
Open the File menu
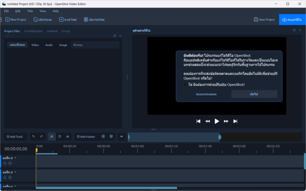pyautogui.click(x=6, y=11)
